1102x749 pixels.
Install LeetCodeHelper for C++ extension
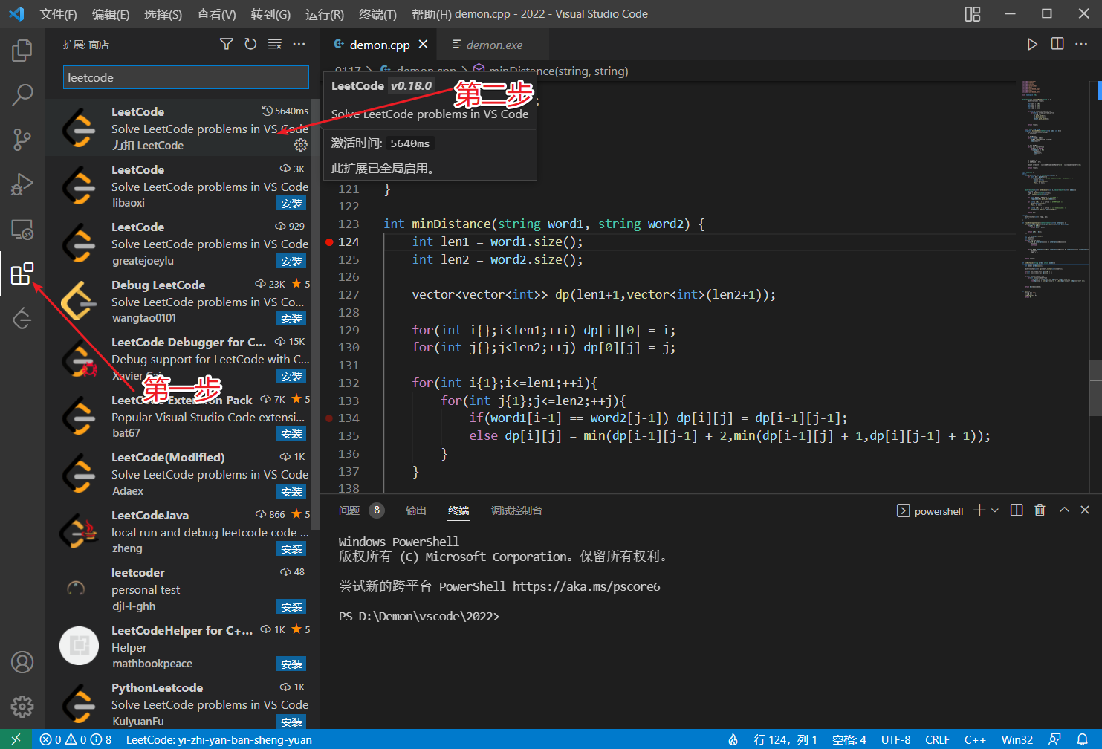[291, 664]
